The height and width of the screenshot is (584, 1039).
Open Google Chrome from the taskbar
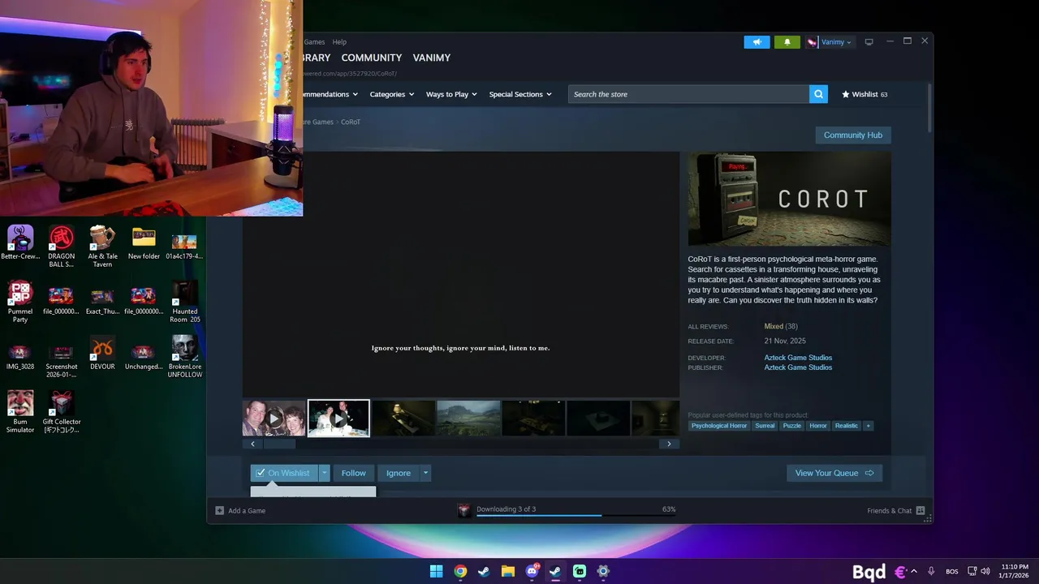click(x=460, y=571)
